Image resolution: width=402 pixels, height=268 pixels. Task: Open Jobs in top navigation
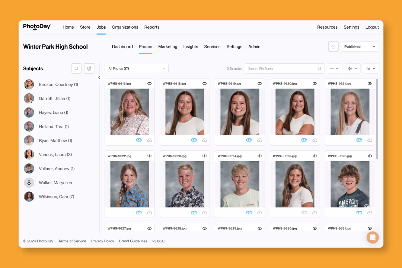point(101,27)
